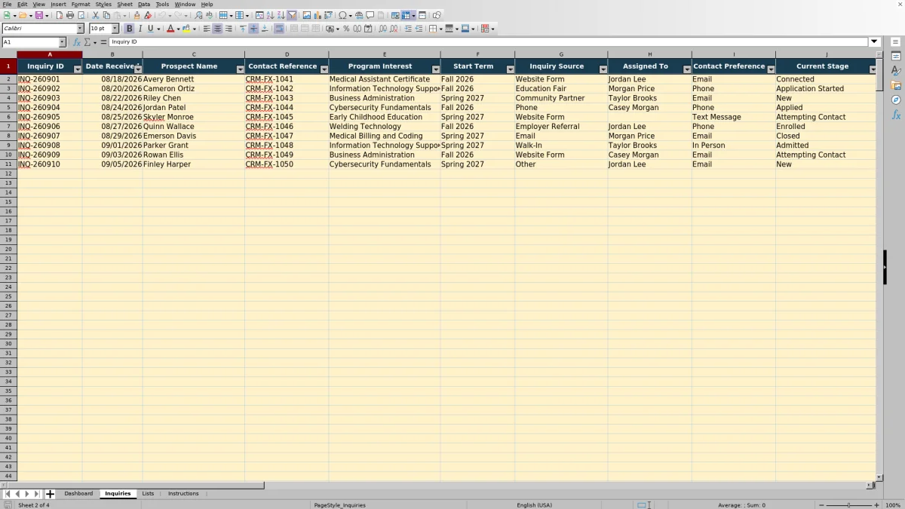
Task: Open the font name Calibri dropdown
Action: pyautogui.click(x=80, y=29)
